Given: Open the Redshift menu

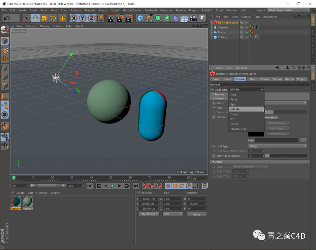Looking at the screenshot, I should point(207,10).
